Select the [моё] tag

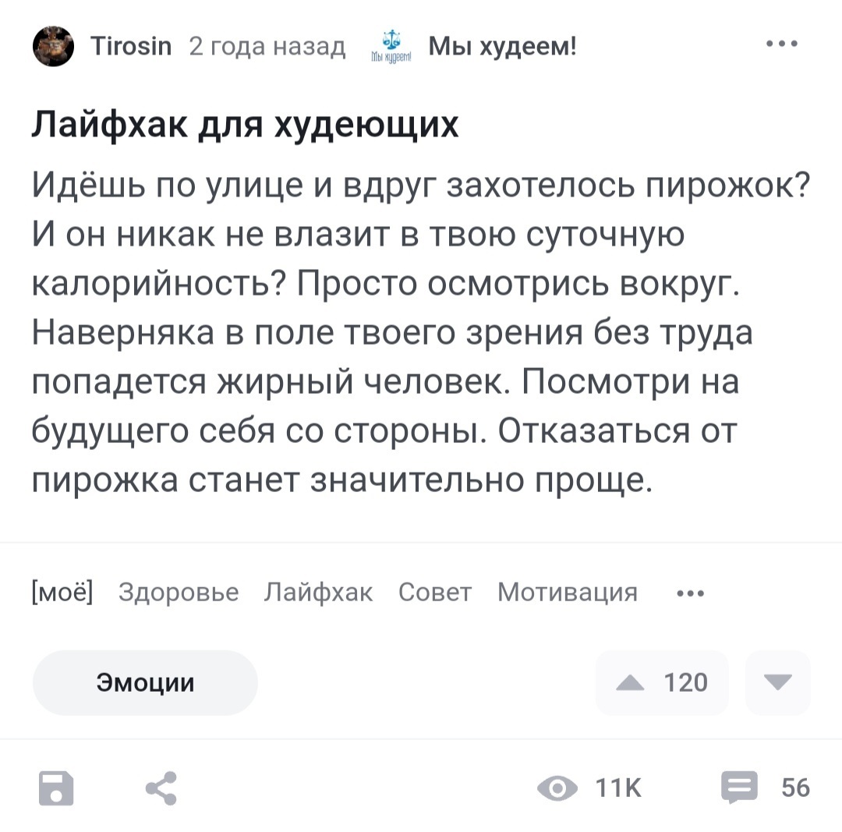[x=62, y=593]
